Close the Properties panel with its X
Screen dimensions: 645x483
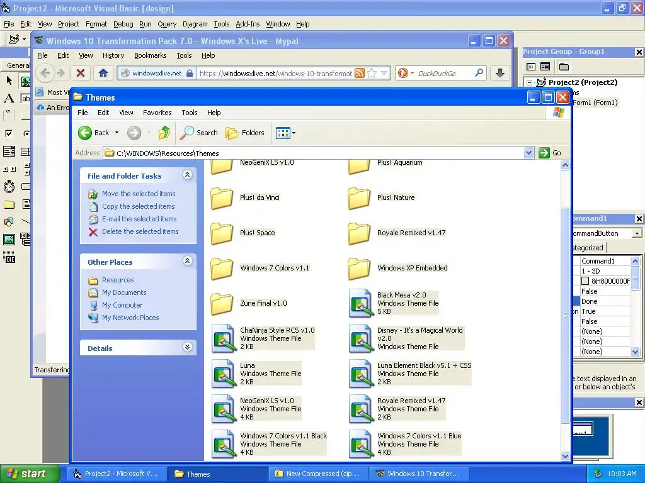pos(639,219)
